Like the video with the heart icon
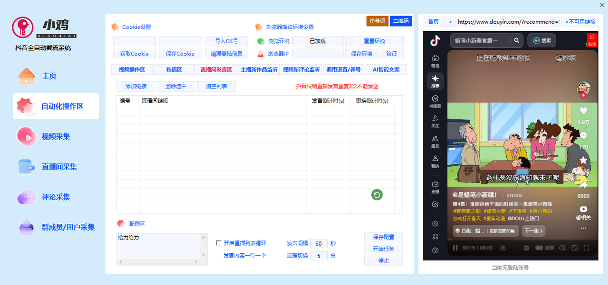The width and height of the screenshot is (608, 285). [583, 111]
